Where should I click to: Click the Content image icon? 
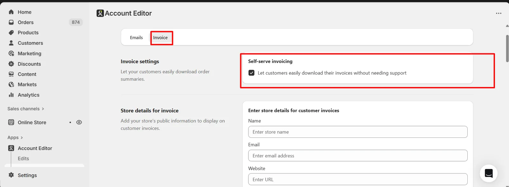(x=11, y=74)
